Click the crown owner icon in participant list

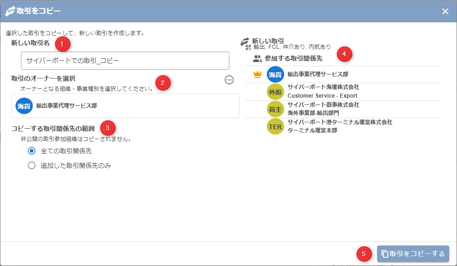pyautogui.click(x=257, y=74)
